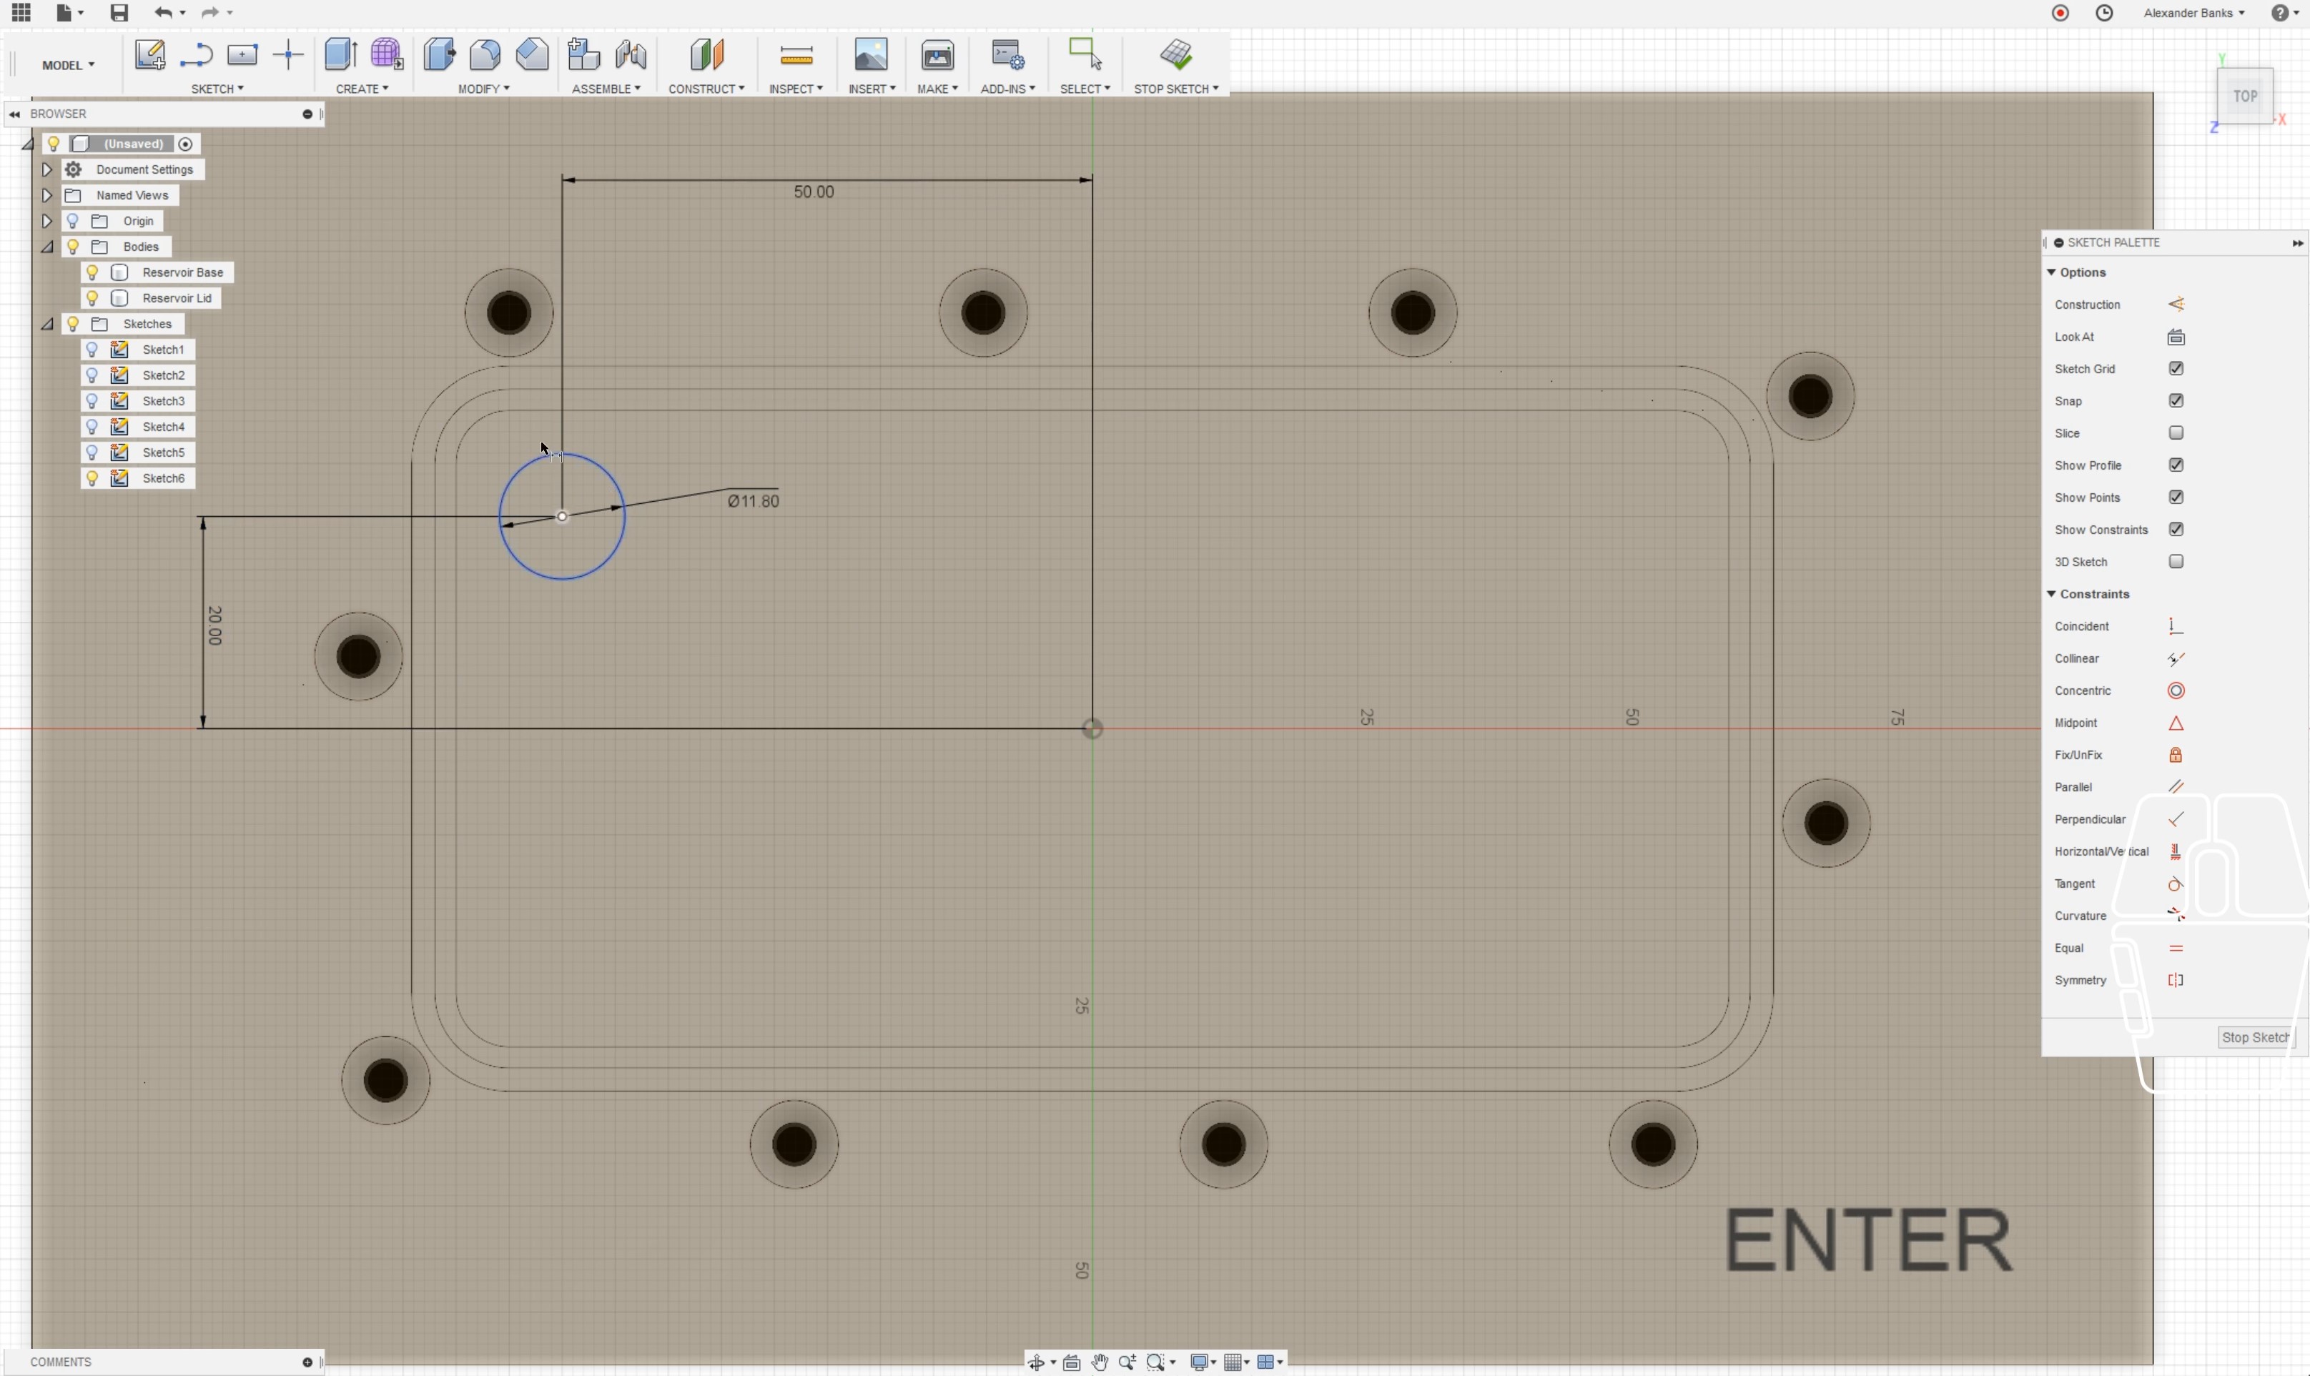This screenshot has width=2310, height=1376.
Task: Click the Stop Sketch toolbar icon
Action: tap(1175, 55)
